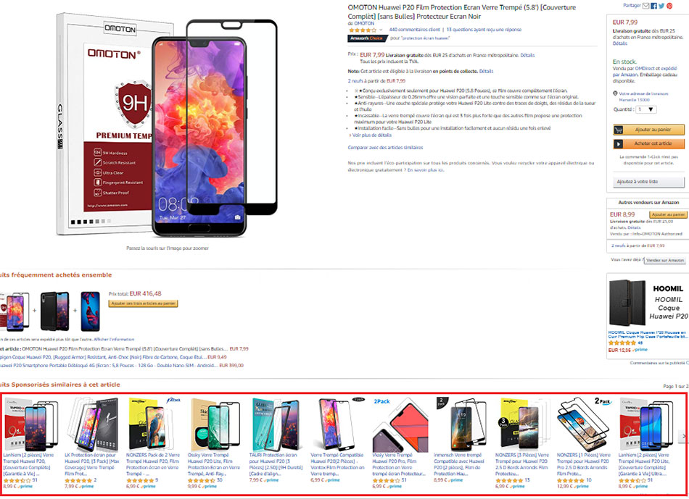Open the 440 commentaires client link
This screenshot has width=689, height=499.
[x=414, y=30]
